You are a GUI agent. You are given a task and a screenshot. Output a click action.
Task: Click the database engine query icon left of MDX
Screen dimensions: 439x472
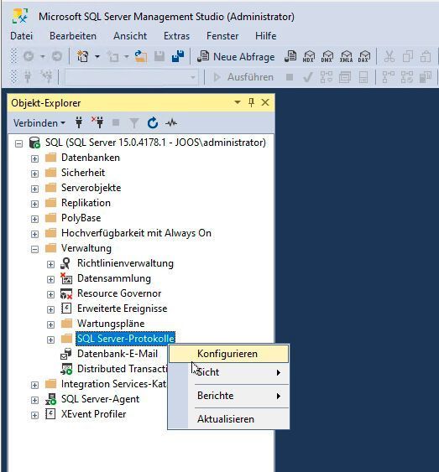[x=290, y=56]
